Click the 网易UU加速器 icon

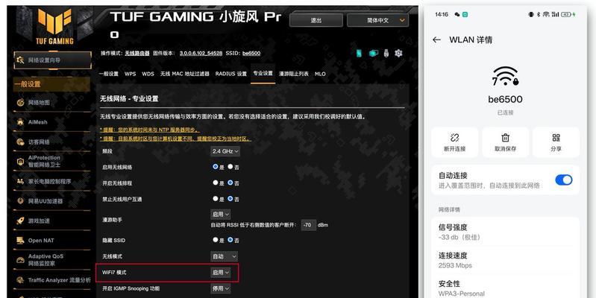pos(21,201)
